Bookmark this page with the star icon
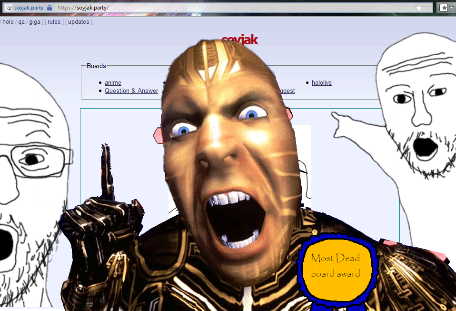 (418, 8)
